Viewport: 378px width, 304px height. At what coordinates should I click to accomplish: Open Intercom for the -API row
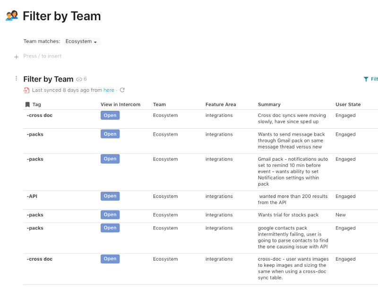tap(110, 196)
